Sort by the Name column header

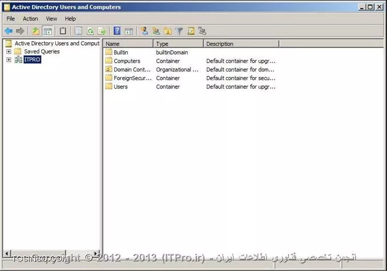[x=128, y=44]
